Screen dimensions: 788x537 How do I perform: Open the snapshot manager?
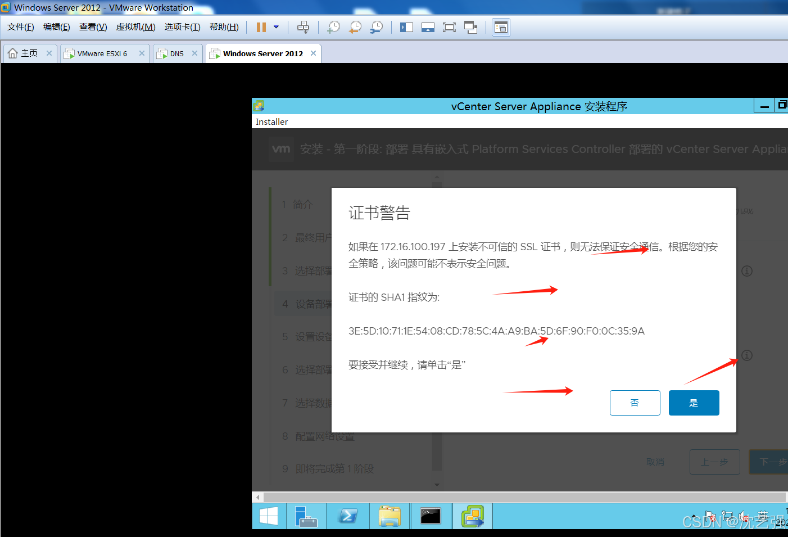[377, 27]
